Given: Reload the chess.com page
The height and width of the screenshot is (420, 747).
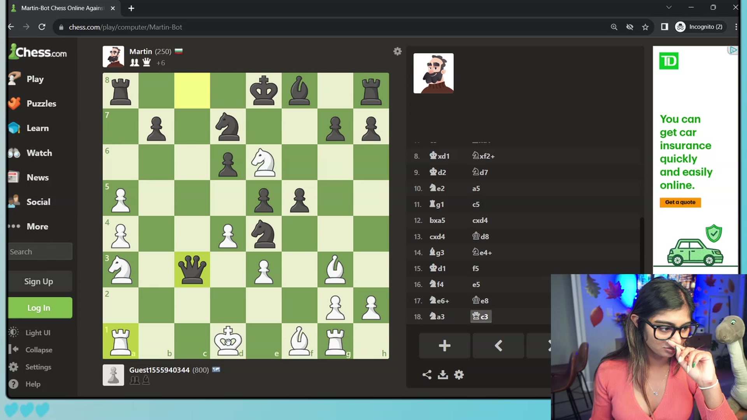Looking at the screenshot, I should point(42,27).
